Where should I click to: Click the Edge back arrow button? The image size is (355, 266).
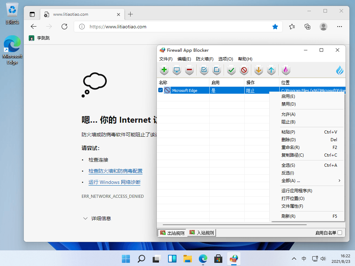pyautogui.click(x=34, y=27)
